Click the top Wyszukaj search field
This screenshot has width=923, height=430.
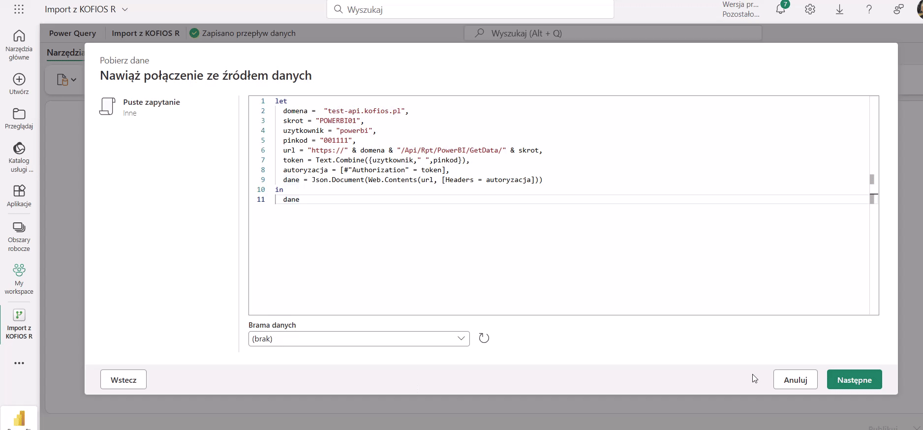(470, 9)
